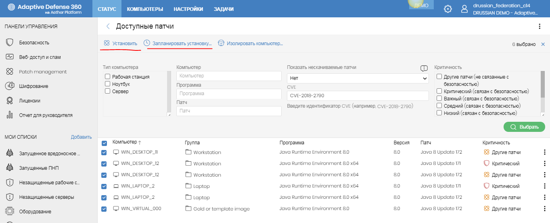Clear the selection with the X icon
This screenshot has width=550, height=223.
coord(543,44)
